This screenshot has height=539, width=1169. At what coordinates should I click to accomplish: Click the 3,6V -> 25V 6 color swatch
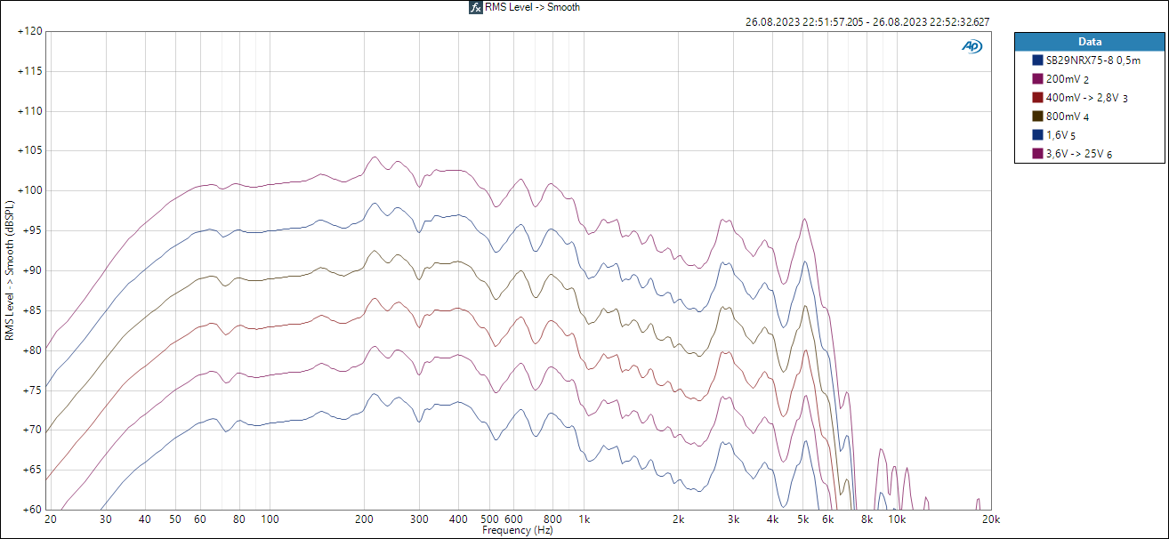pyautogui.click(x=1037, y=154)
